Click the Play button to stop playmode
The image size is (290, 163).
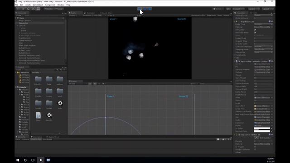(x=140, y=9)
